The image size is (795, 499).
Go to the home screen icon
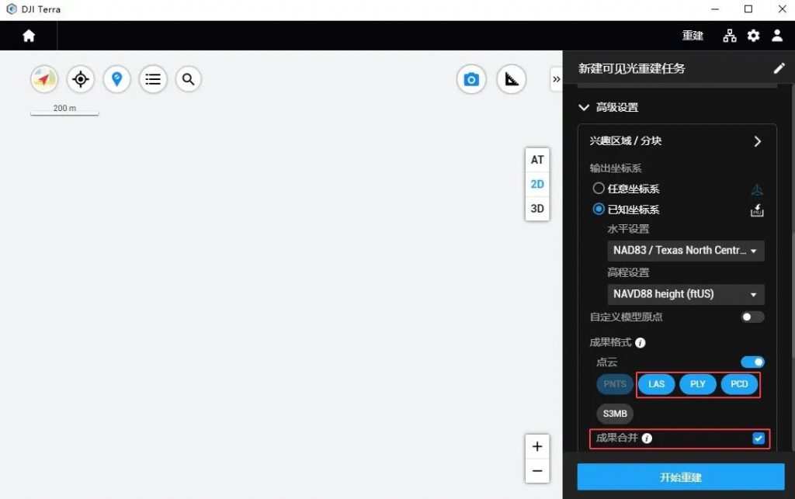[x=29, y=36]
